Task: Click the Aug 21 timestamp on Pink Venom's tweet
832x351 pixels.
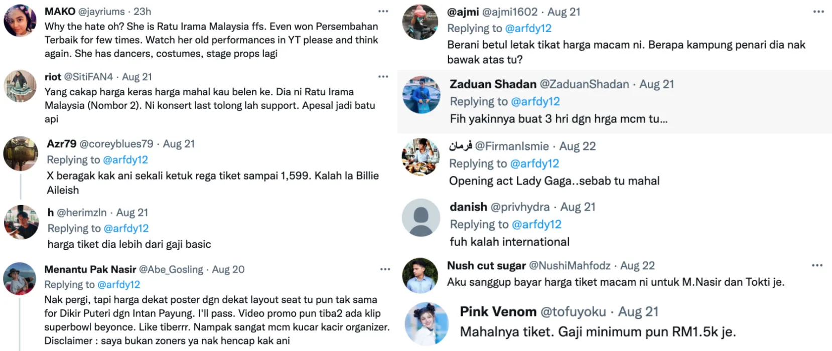Action: tap(638, 312)
